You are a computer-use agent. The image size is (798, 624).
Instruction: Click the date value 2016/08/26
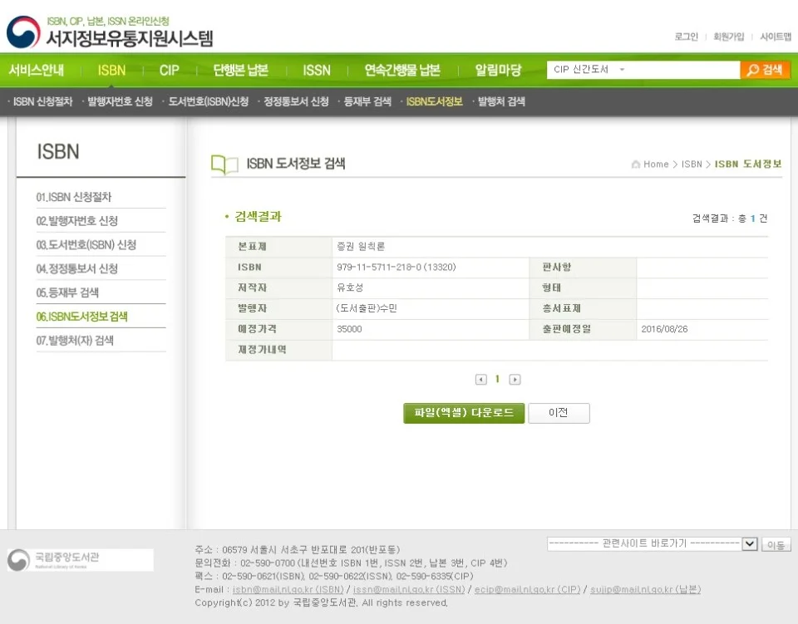664,330
